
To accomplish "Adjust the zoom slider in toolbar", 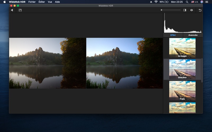I will click(x=171, y=10).
